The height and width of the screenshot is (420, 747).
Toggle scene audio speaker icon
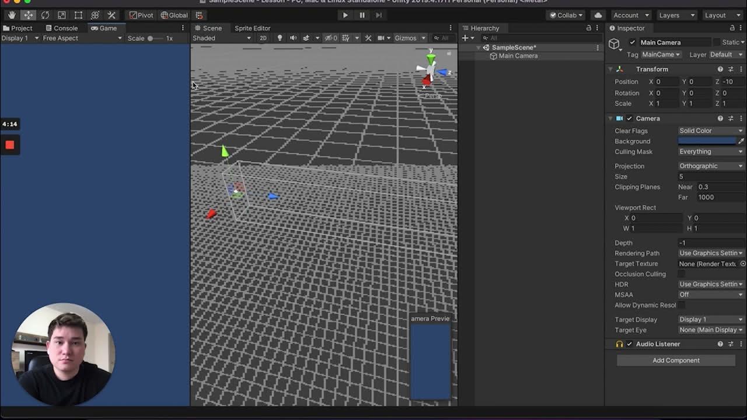click(x=293, y=38)
